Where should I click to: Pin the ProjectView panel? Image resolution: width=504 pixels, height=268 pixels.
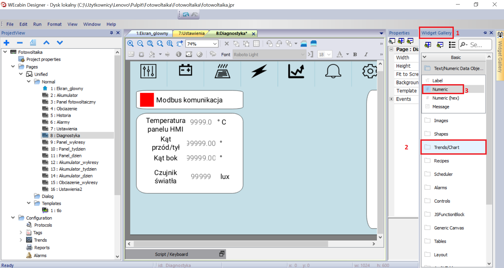[x=111, y=33]
